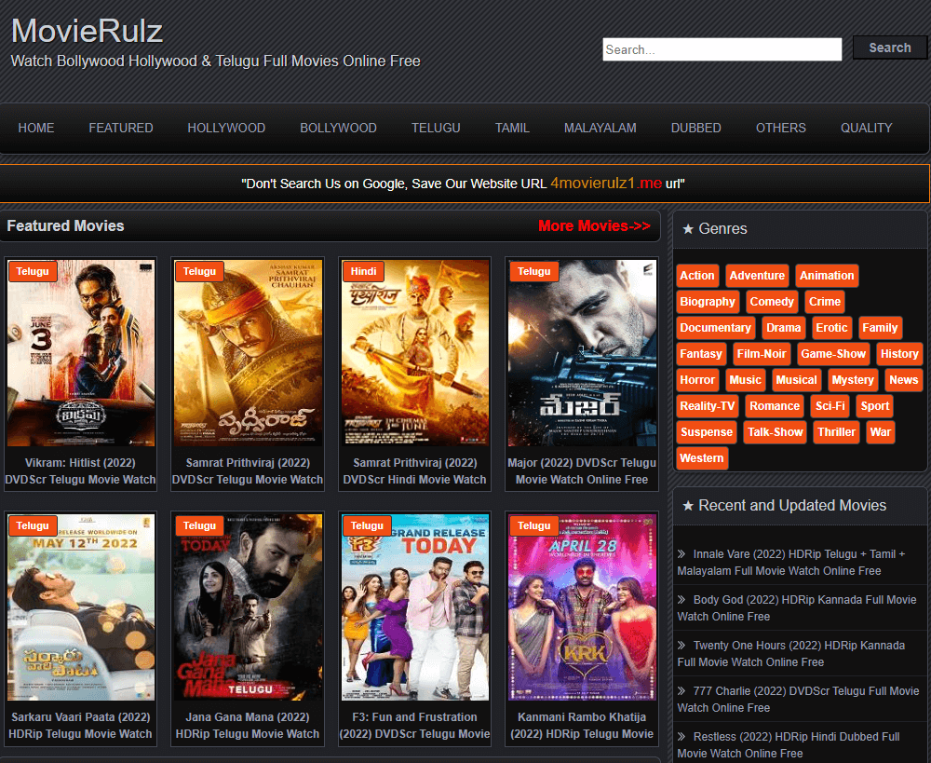The height and width of the screenshot is (763, 931).
Task: Click the Major (2022) DVDScr Telugu title link
Action: pos(582,470)
